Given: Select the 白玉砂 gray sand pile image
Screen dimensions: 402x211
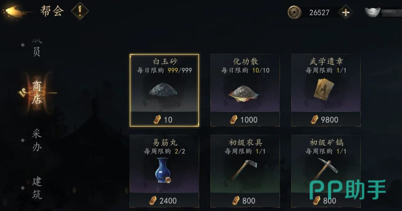Looking at the screenshot, I should coord(163,89).
